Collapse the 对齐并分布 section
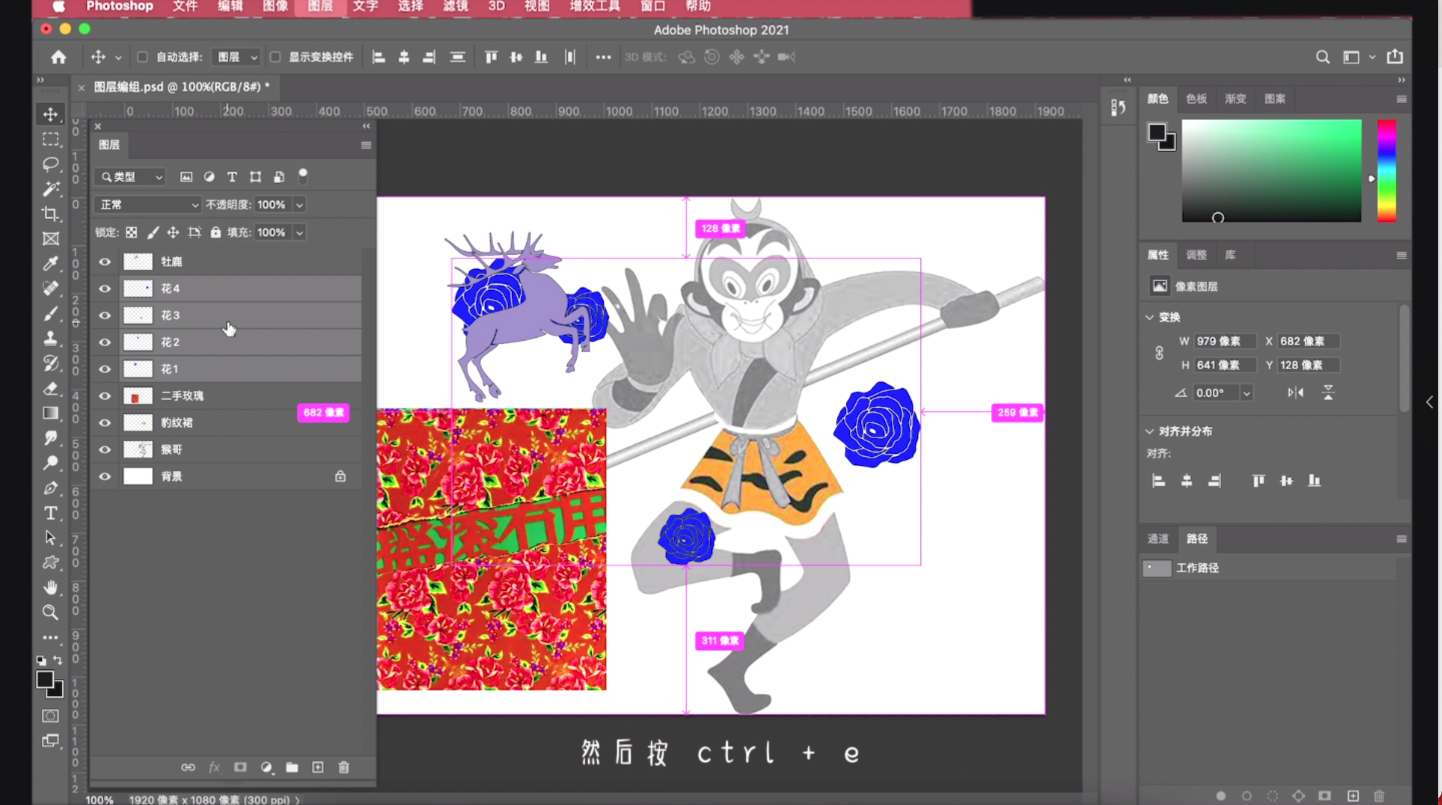The height and width of the screenshot is (805, 1442). coord(1150,431)
